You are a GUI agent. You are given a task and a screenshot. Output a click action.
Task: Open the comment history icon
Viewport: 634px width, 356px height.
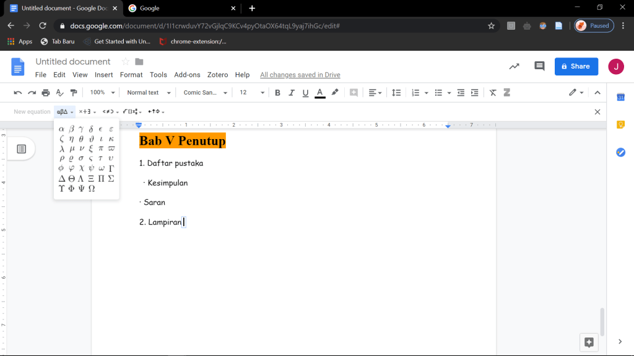click(x=539, y=66)
